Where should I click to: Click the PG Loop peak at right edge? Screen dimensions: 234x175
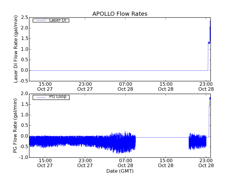point(210,98)
